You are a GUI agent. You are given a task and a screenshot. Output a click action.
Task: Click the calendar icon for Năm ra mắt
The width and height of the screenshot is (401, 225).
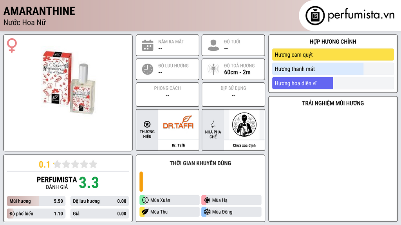(148, 45)
